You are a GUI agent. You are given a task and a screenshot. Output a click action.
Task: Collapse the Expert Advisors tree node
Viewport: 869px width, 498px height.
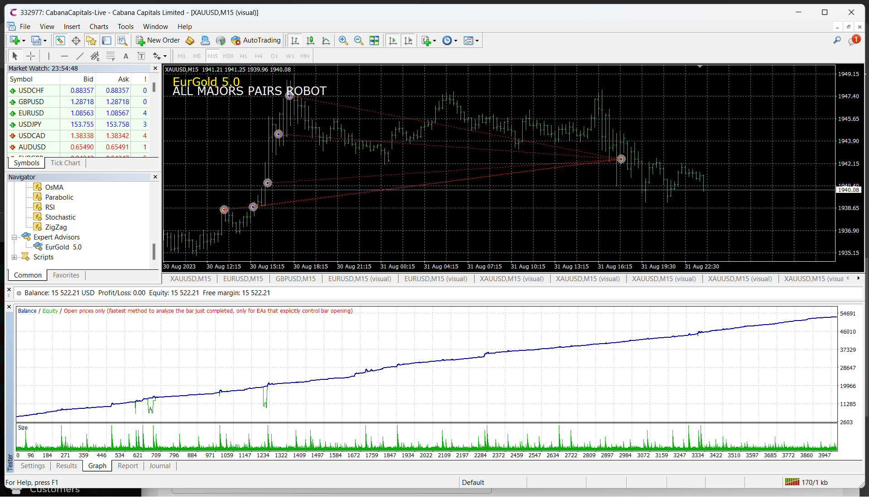pyautogui.click(x=14, y=237)
